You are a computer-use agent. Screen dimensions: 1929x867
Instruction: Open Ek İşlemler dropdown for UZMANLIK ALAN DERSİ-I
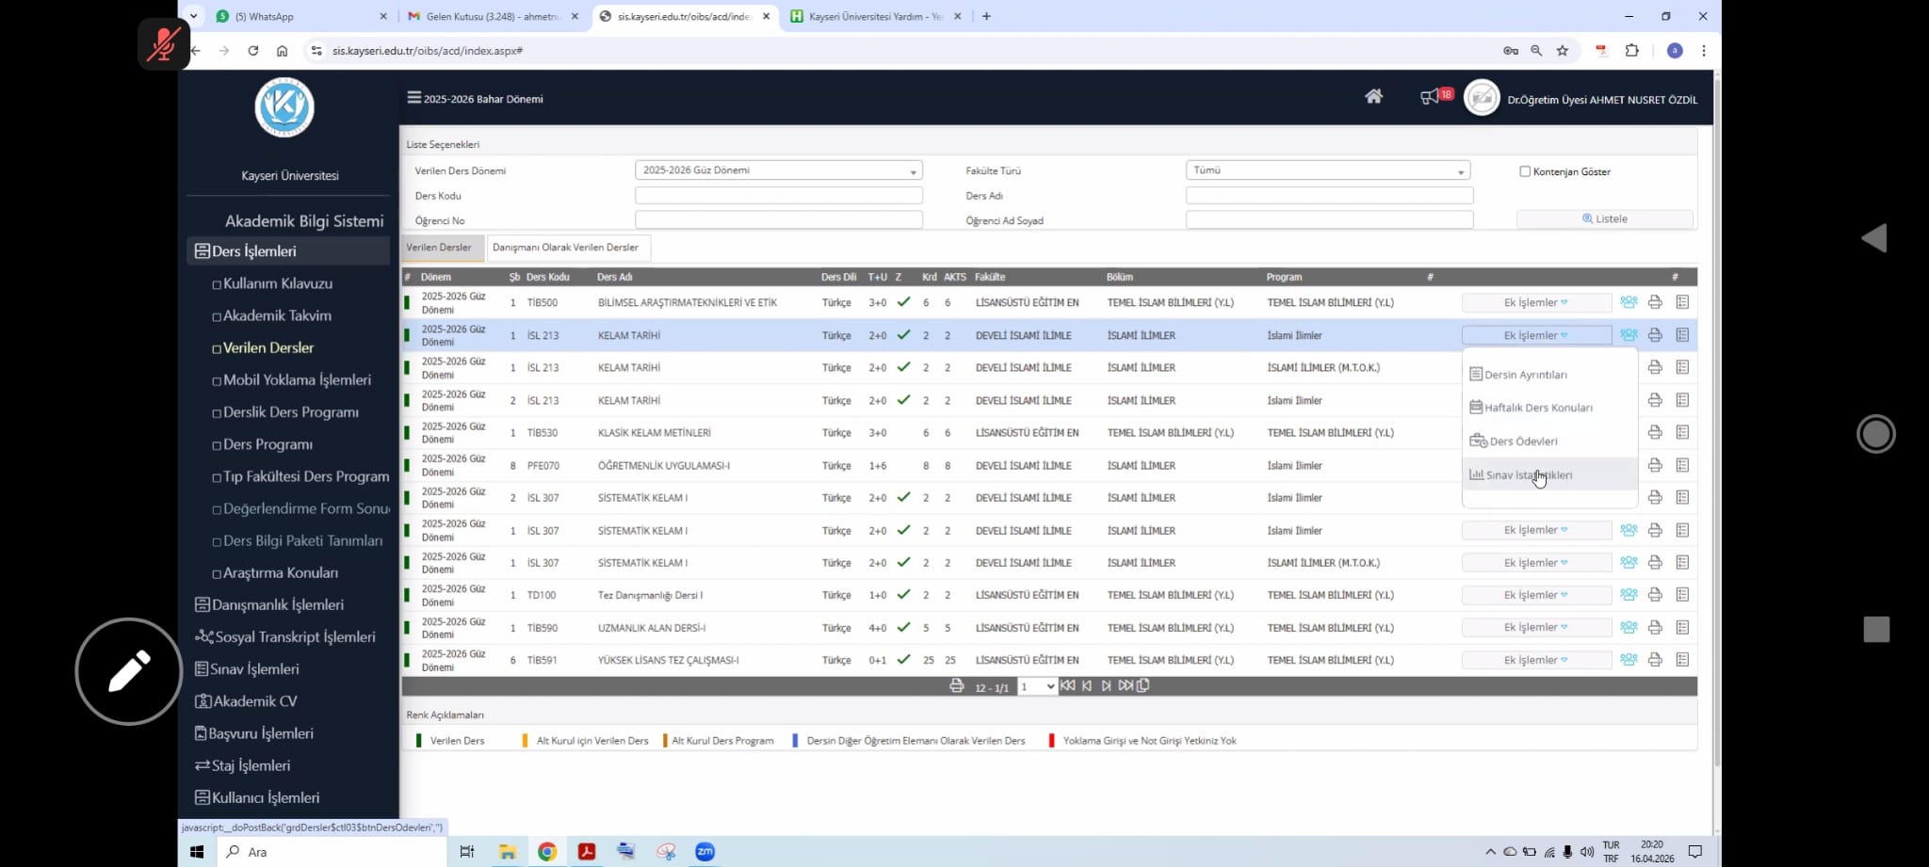pos(1535,628)
